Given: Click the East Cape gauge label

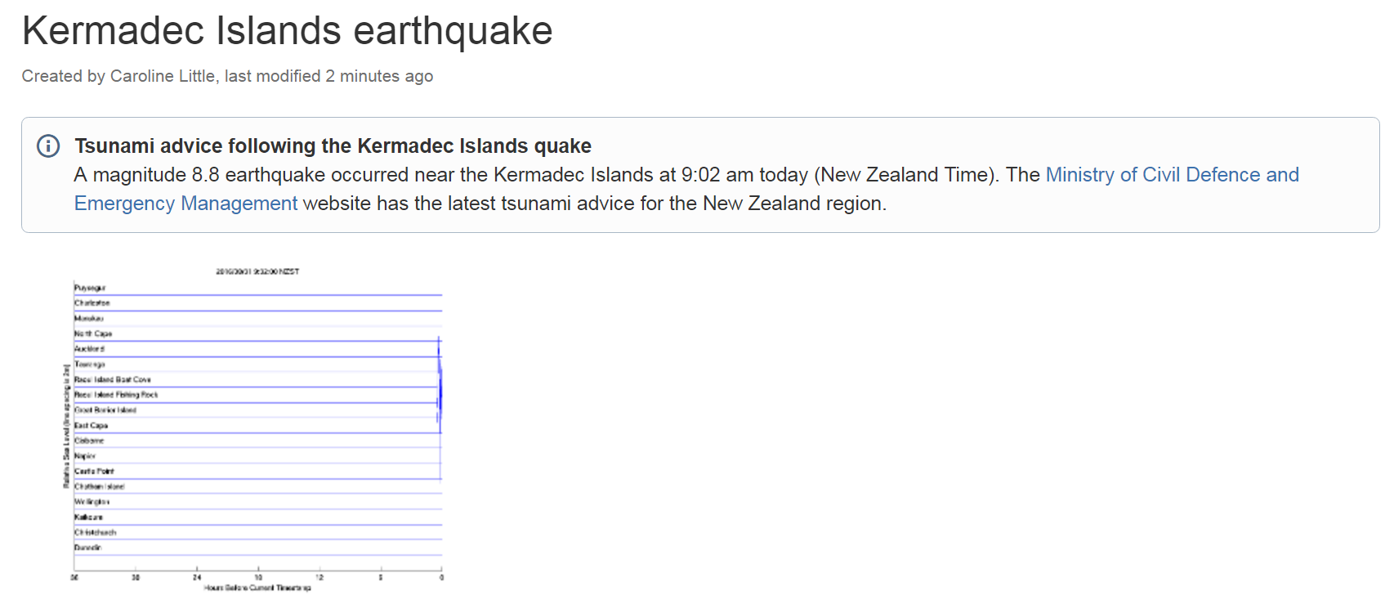Looking at the screenshot, I should pyautogui.click(x=91, y=426).
